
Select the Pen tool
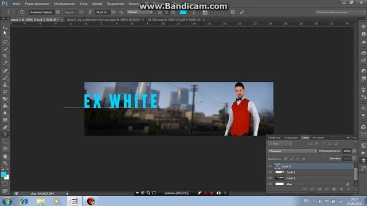(5, 128)
